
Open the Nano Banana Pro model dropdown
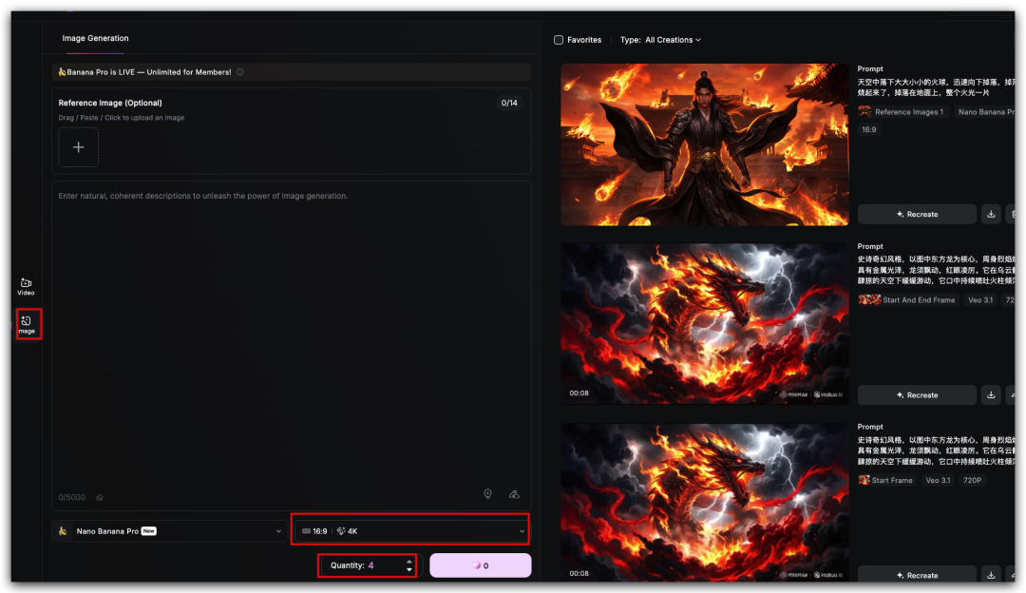click(169, 531)
